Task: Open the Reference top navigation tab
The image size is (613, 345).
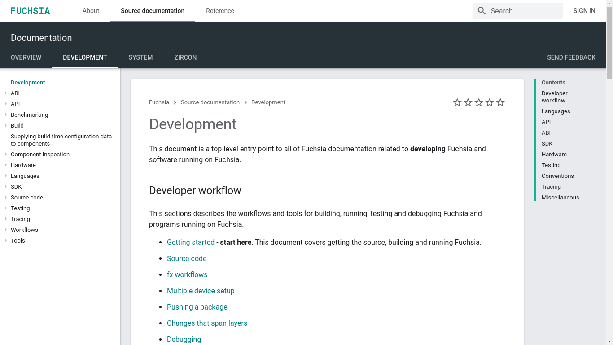Action: 220,11
